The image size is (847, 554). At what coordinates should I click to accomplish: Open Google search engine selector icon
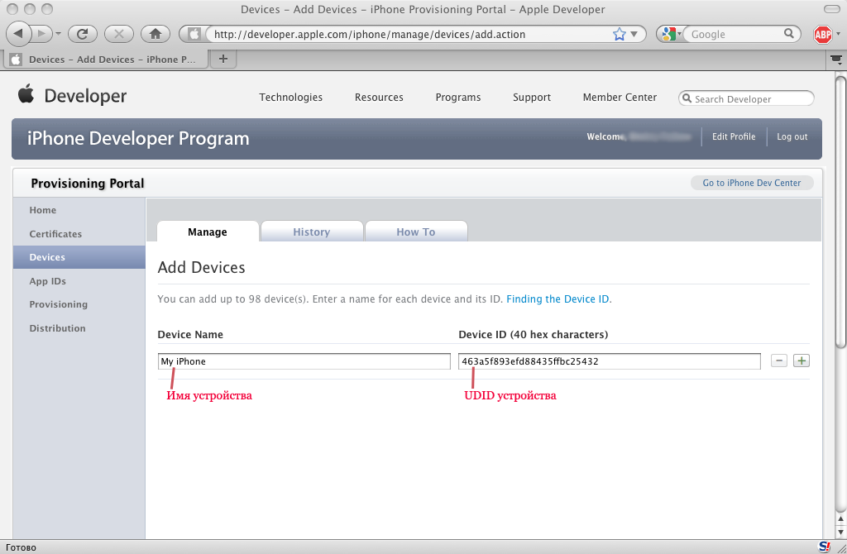click(670, 34)
